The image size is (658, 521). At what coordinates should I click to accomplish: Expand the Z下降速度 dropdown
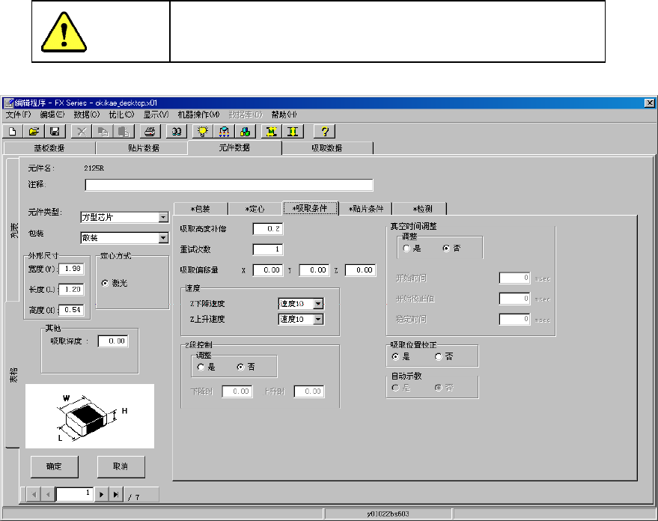[318, 304]
